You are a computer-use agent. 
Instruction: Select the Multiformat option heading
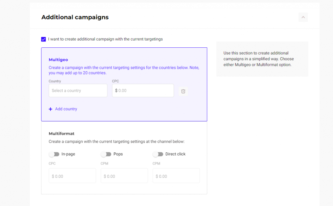pos(61,134)
